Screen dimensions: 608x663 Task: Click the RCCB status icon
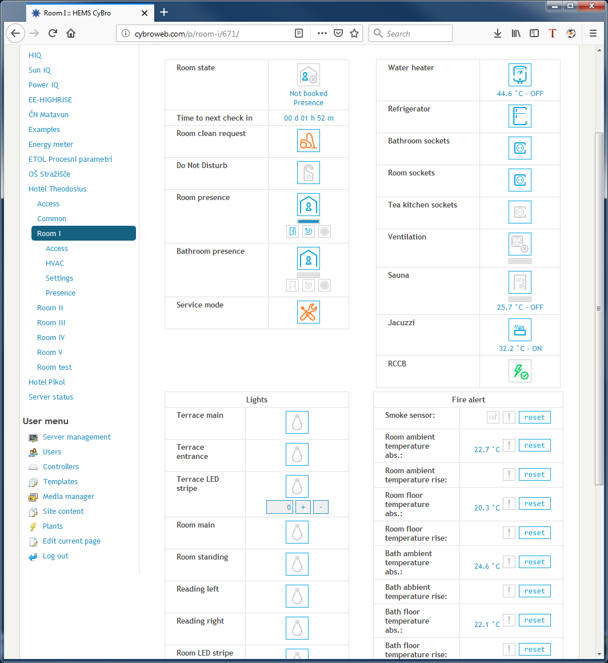(519, 371)
